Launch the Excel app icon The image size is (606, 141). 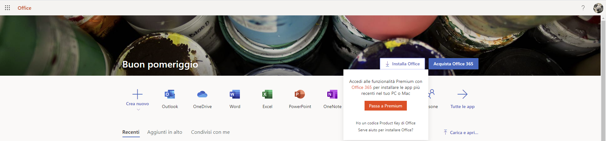coord(267,94)
